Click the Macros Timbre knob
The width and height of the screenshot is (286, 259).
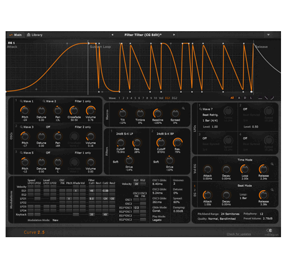[140, 113]
